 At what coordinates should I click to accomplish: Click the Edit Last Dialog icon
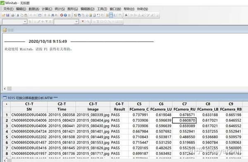(x=40, y=15)
